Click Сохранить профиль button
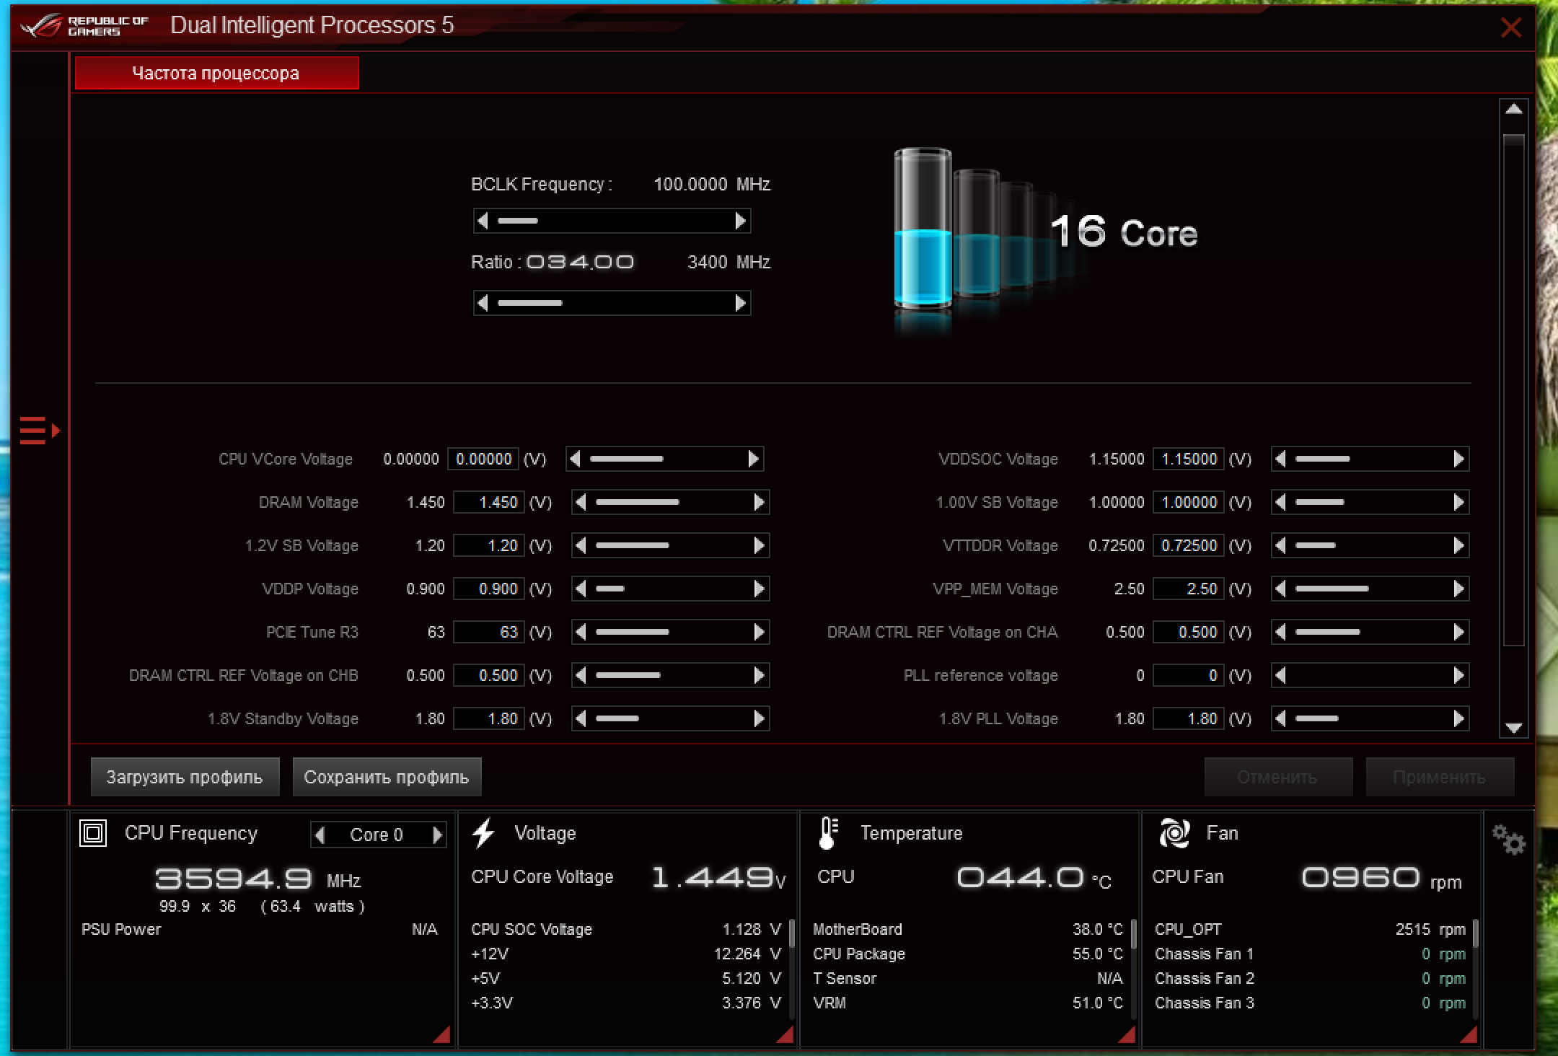The image size is (1558, 1056). [x=387, y=777]
